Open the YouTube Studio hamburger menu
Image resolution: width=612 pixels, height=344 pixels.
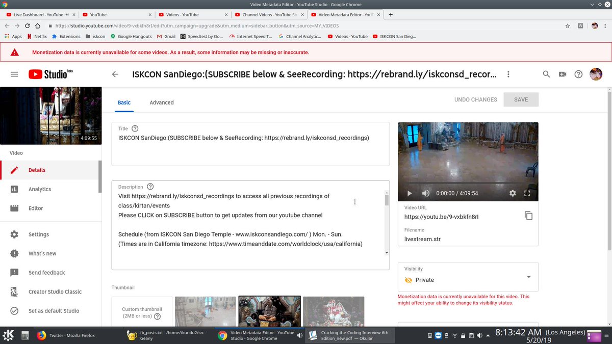14,74
